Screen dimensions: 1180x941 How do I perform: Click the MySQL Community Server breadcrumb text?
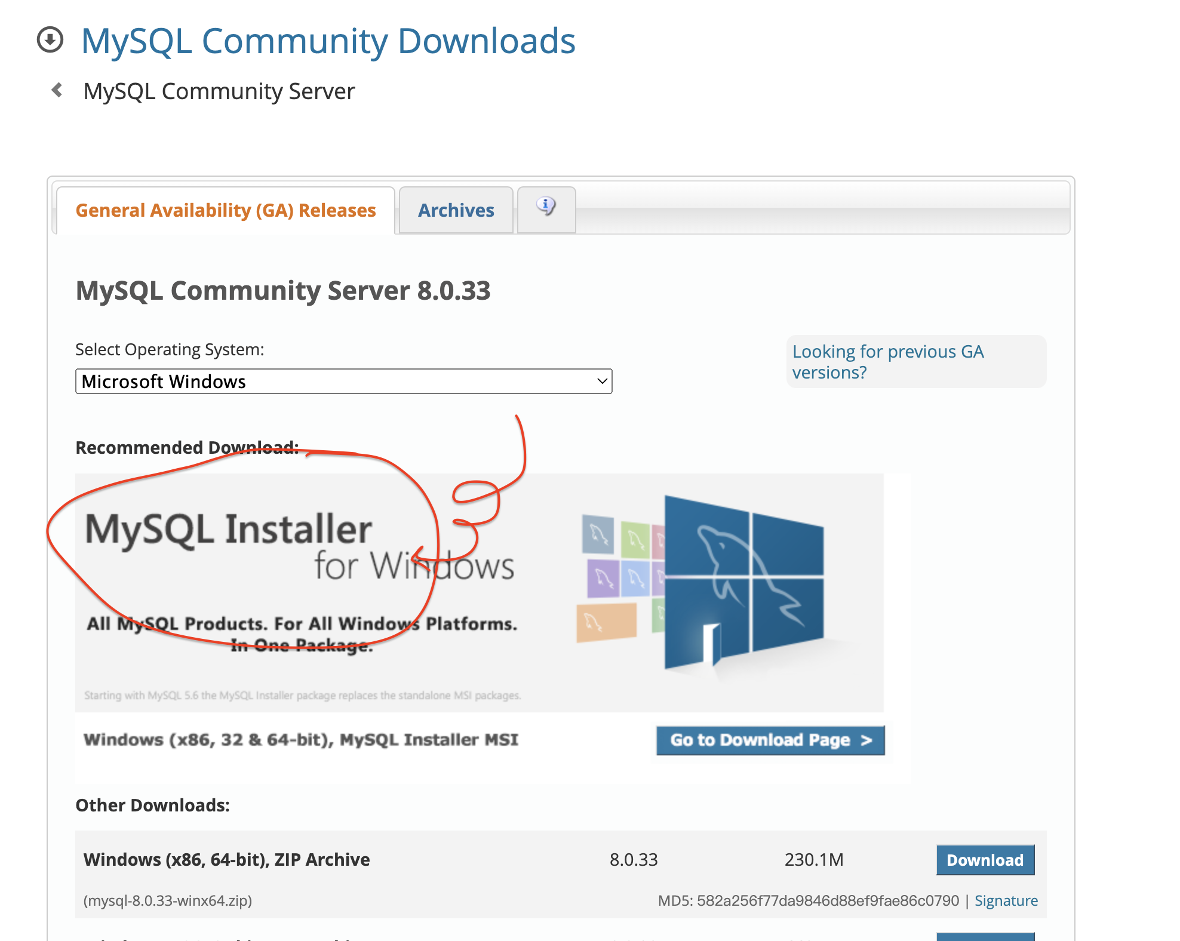click(x=219, y=91)
